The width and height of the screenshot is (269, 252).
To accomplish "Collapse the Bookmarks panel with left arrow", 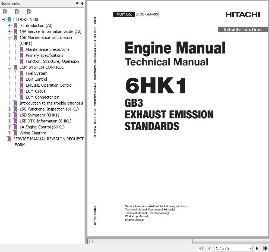I will (x=82, y=3).
